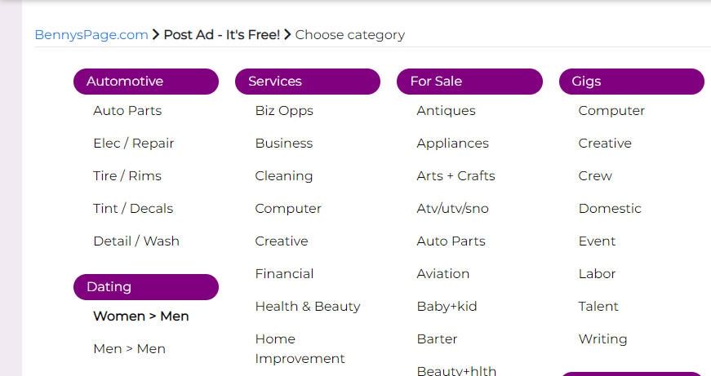
Task: Select the Talent gigs category
Action: click(598, 307)
